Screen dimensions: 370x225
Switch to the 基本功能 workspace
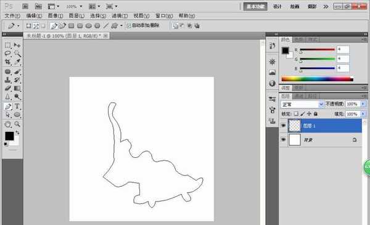pos(255,7)
